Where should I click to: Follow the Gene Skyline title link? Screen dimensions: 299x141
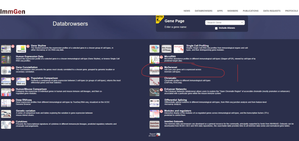point(38,46)
